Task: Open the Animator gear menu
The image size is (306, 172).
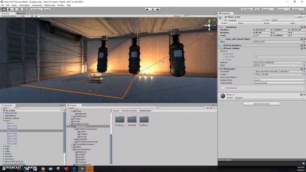Action: [304, 69]
